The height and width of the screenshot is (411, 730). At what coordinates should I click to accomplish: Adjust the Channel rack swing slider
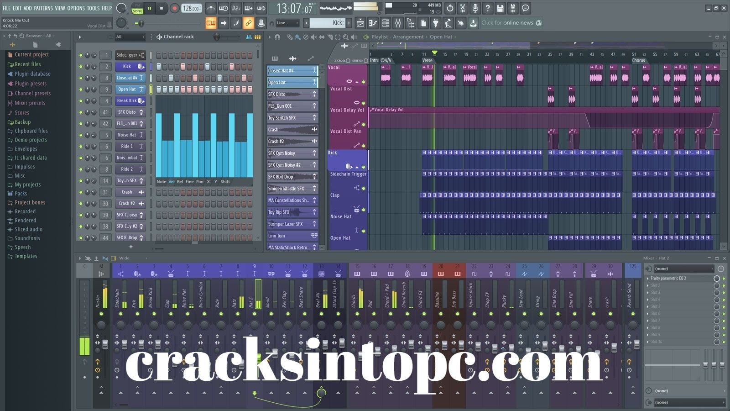[x=227, y=37]
